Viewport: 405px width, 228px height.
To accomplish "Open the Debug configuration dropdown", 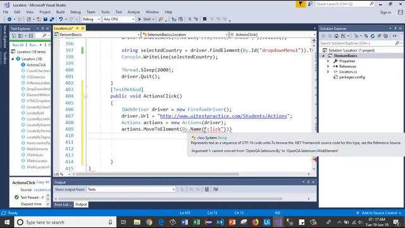I will 91,19.
